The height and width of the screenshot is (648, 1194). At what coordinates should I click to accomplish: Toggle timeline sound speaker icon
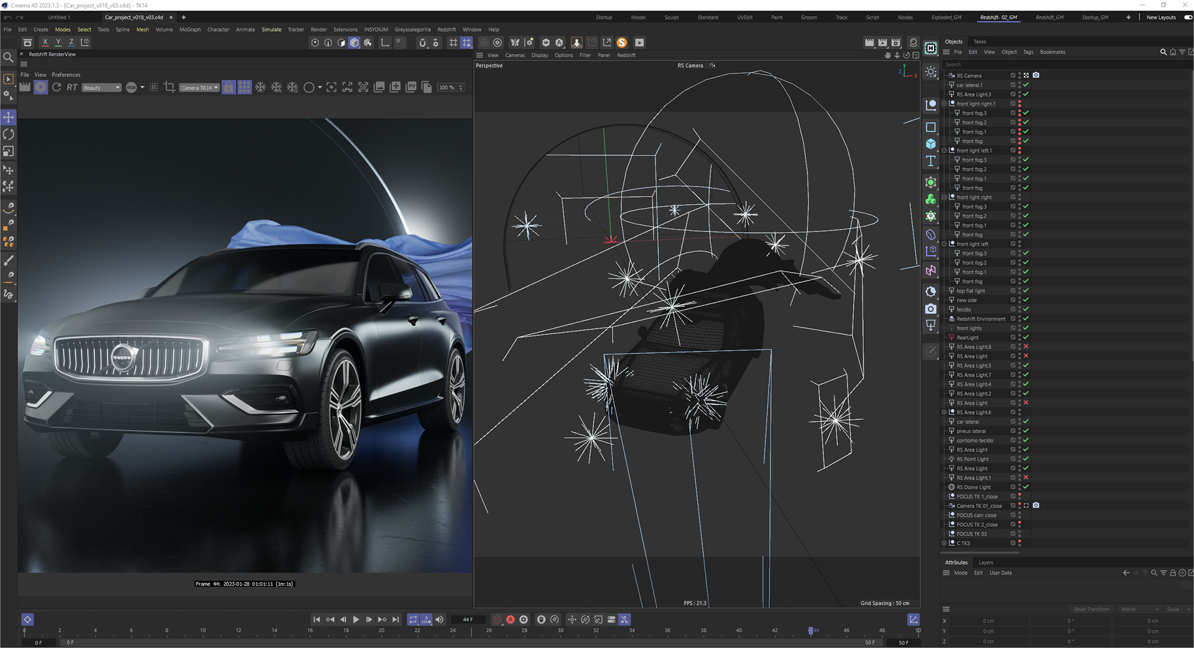[x=440, y=619]
